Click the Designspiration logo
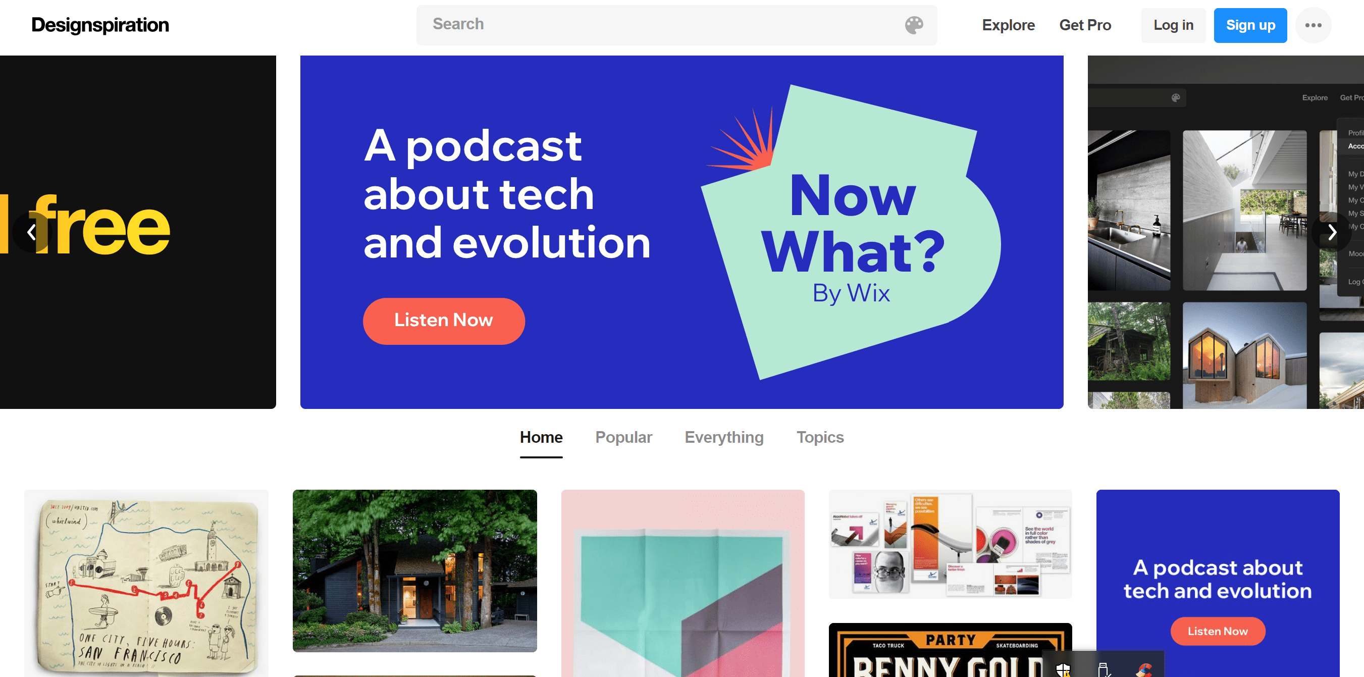 [x=100, y=25]
